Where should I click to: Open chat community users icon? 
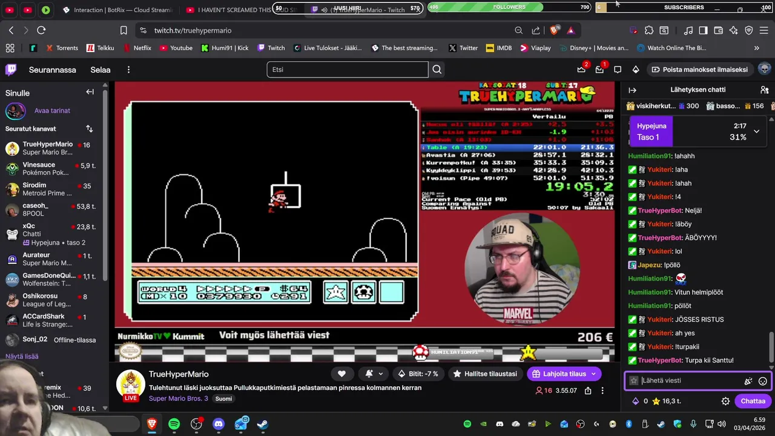click(x=764, y=90)
